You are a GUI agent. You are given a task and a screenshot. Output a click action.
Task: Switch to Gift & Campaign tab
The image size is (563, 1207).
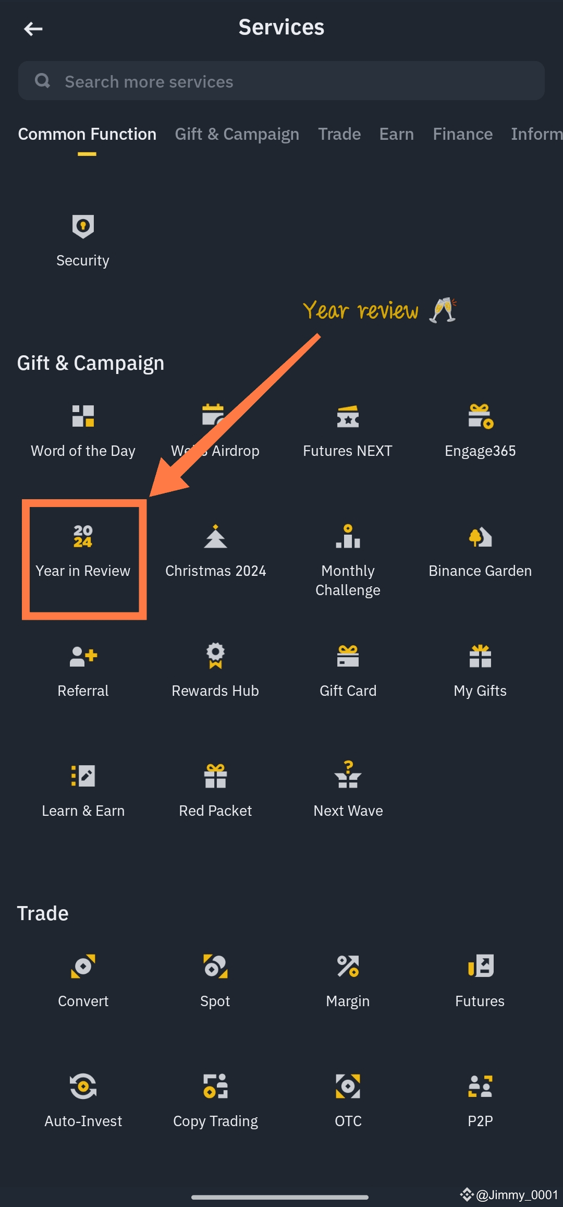click(237, 134)
